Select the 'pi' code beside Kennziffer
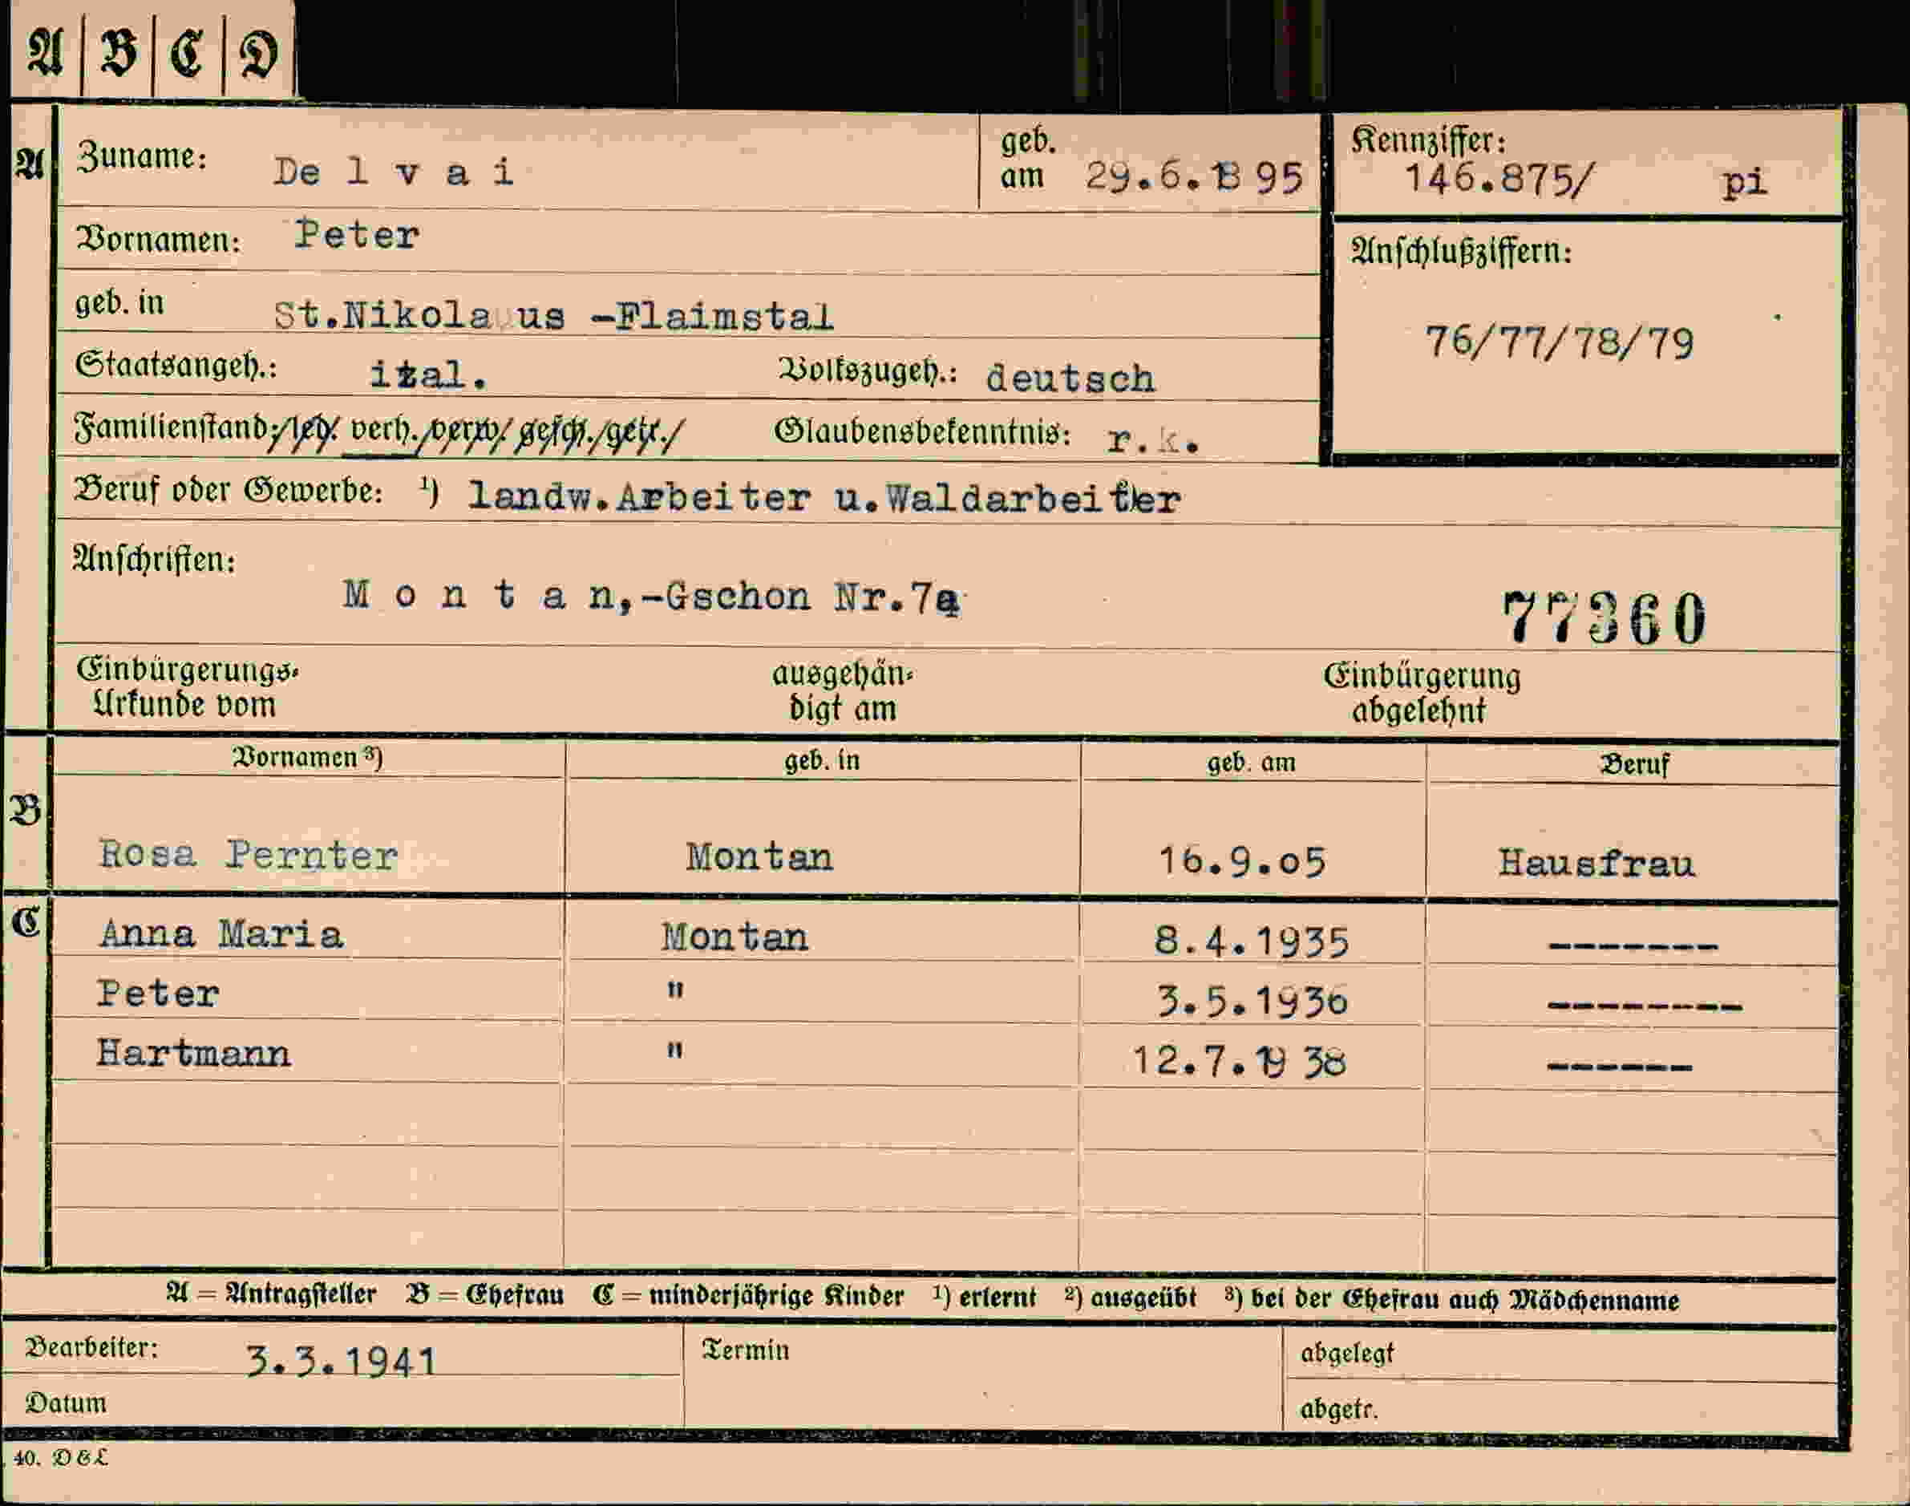The height and width of the screenshot is (1506, 1910). coord(1746,182)
